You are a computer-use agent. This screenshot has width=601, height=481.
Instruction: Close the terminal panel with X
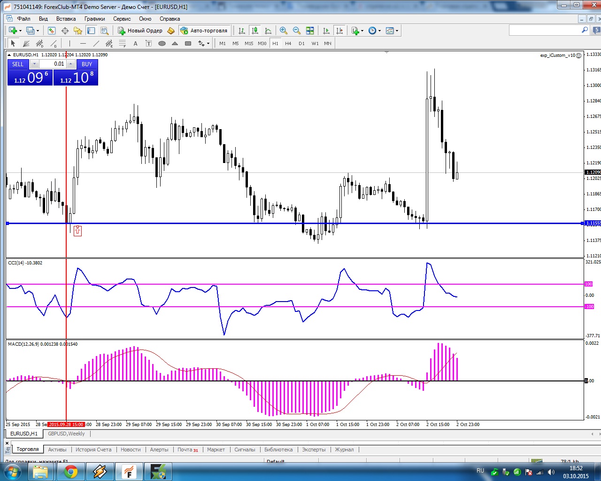coord(7,443)
